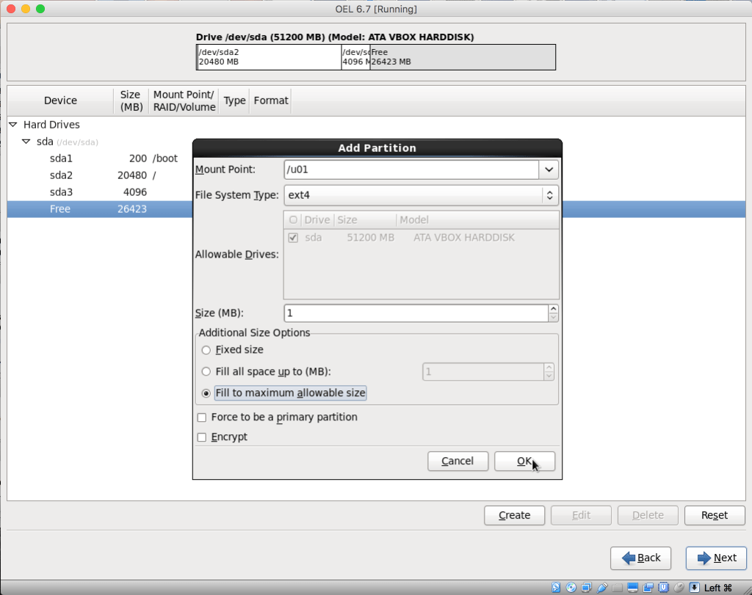Click the Edit button
The height and width of the screenshot is (595, 752).
[x=582, y=516]
